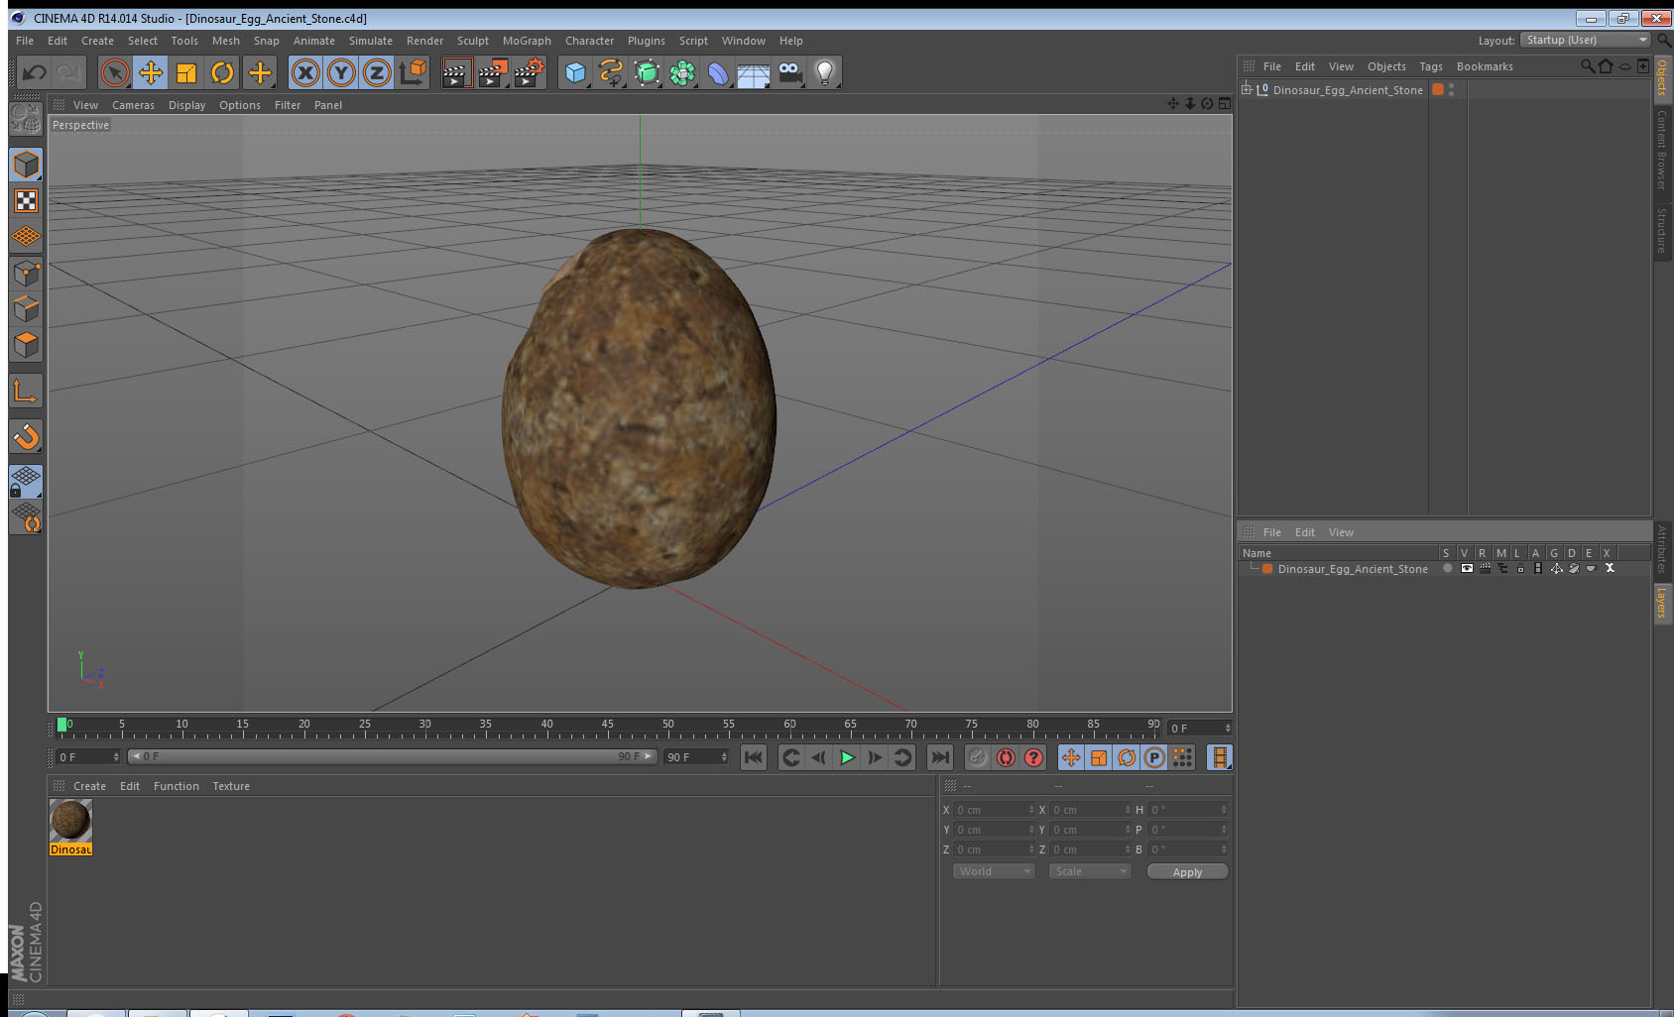Activate the Rotate tool in top toolbar
Screen dimensions: 1674x1017
point(222,72)
